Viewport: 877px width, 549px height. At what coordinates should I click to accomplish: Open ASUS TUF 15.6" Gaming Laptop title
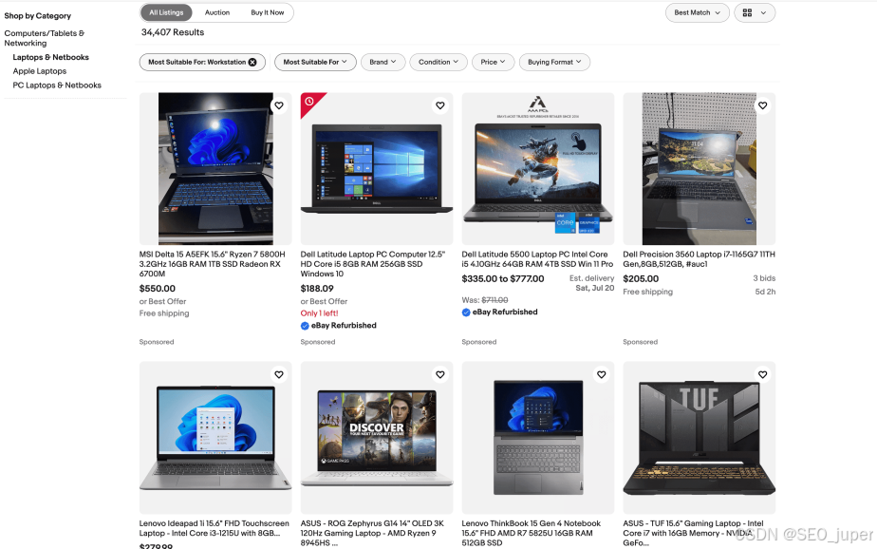click(x=694, y=534)
